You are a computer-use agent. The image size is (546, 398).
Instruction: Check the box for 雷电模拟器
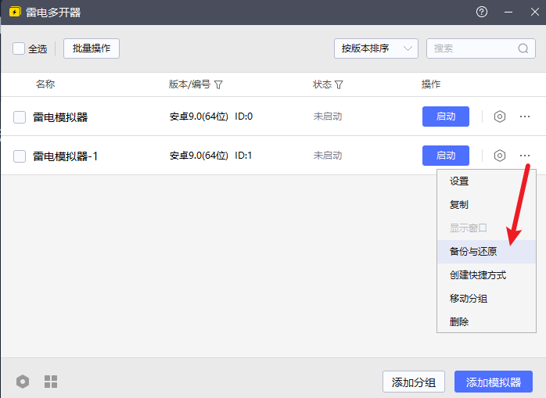[20, 117]
